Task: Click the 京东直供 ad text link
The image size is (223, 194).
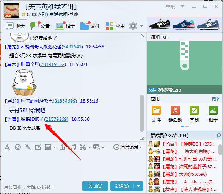Action: [29, 188]
